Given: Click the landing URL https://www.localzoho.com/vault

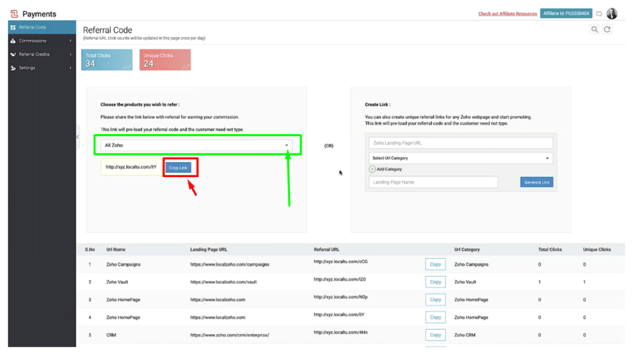Looking at the screenshot, I should [224, 282].
